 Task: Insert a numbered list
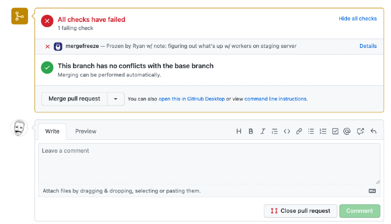(x=323, y=131)
